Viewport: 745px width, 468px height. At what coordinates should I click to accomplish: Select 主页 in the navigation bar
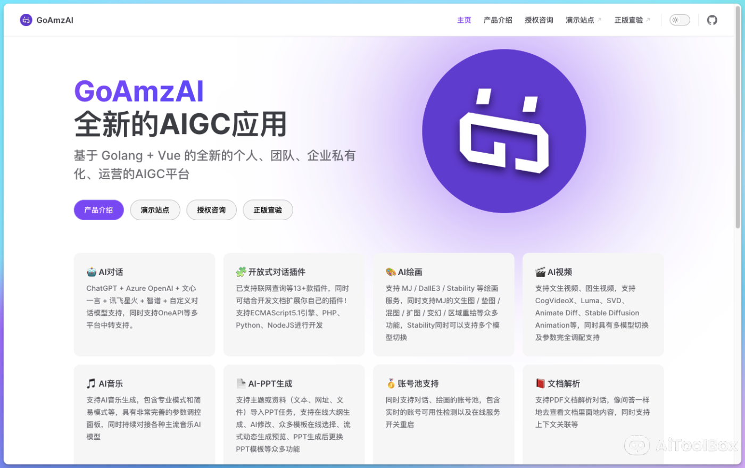tap(464, 20)
